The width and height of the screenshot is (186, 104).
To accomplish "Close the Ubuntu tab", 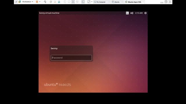I will pos(122,2).
